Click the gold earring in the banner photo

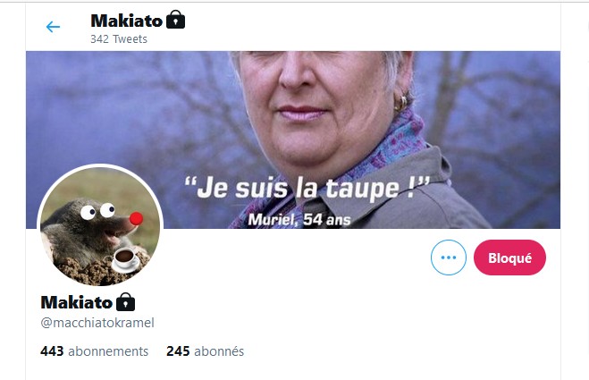click(x=400, y=103)
